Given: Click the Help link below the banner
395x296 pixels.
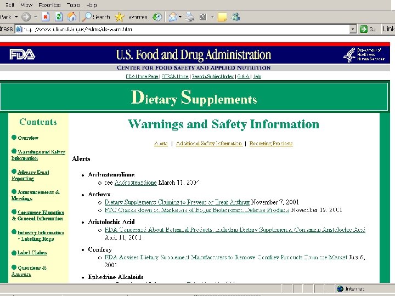Looking at the screenshot, I should [257, 76].
